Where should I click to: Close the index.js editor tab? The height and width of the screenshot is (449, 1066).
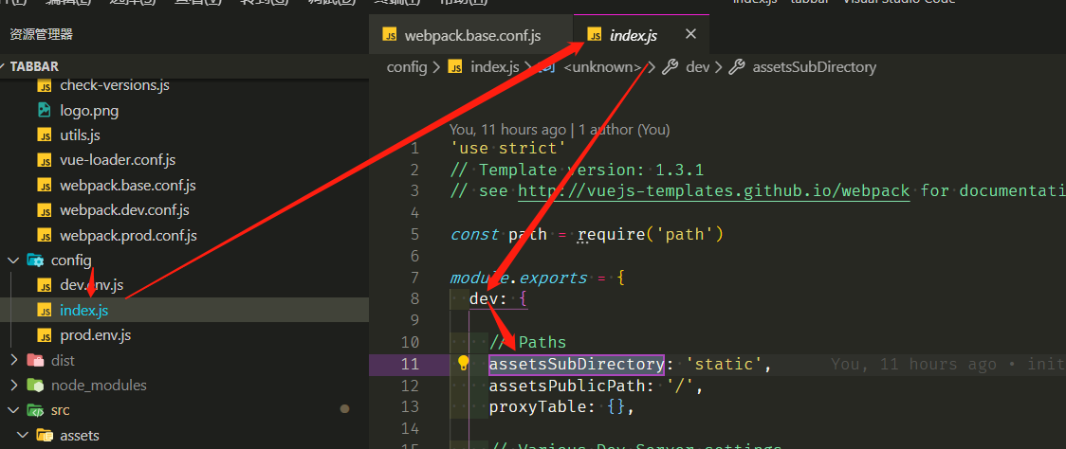tap(690, 34)
